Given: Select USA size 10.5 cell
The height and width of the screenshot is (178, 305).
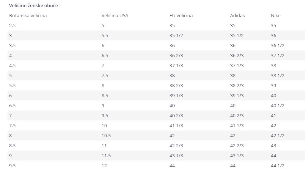Looking at the screenshot, I should coord(106,136).
